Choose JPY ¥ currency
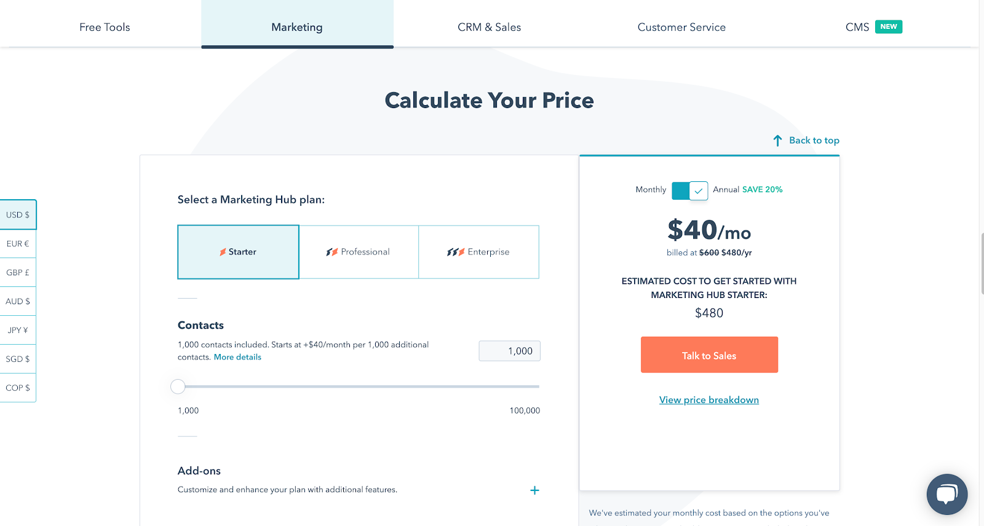The image size is (984, 526). pos(18,331)
